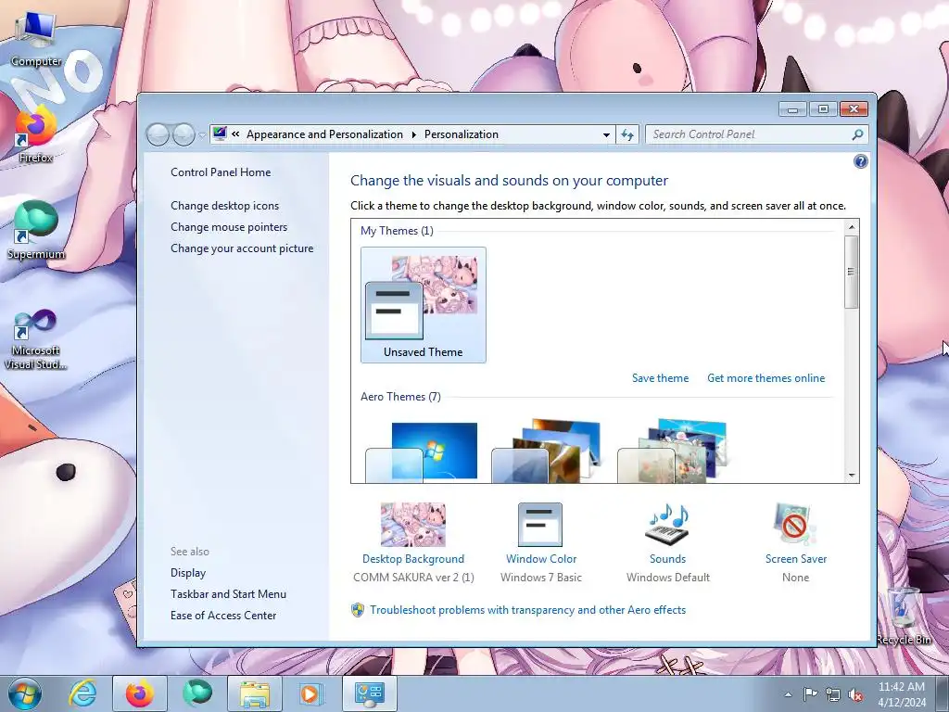Open the Desktop Background settings icon
Image resolution: width=949 pixels, height=712 pixels.
coord(412,525)
